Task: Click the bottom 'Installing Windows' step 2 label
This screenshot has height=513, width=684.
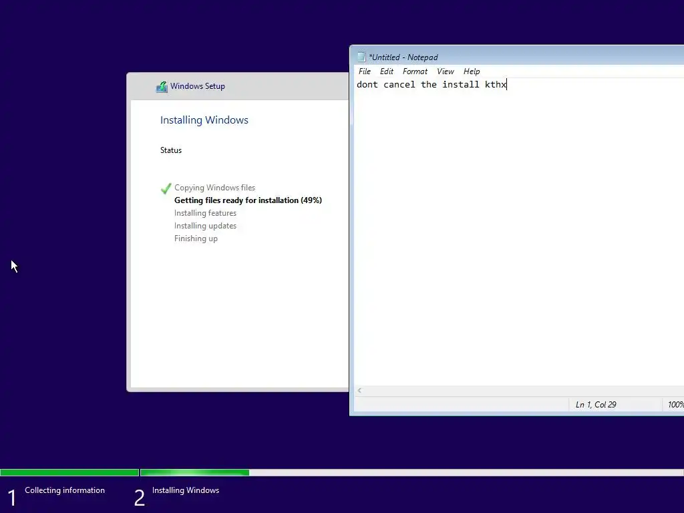Action: [x=186, y=490]
